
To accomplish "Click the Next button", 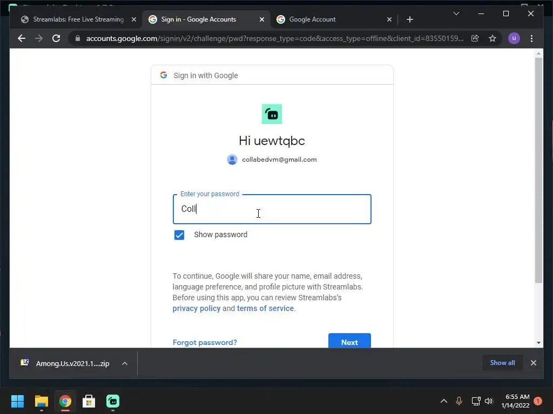I will pyautogui.click(x=349, y=341).
